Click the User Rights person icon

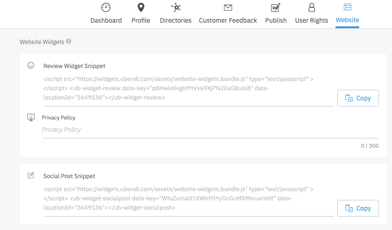tap(312, 7)
